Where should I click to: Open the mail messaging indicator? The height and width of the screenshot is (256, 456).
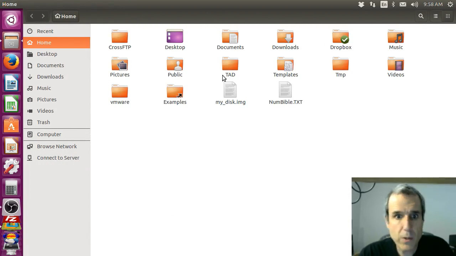[403, 4]
